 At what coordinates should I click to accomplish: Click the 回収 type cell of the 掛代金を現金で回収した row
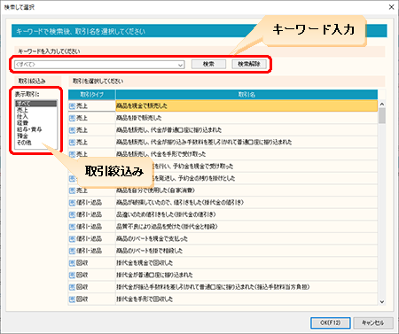pyautogui.click(x=92, y=263)
